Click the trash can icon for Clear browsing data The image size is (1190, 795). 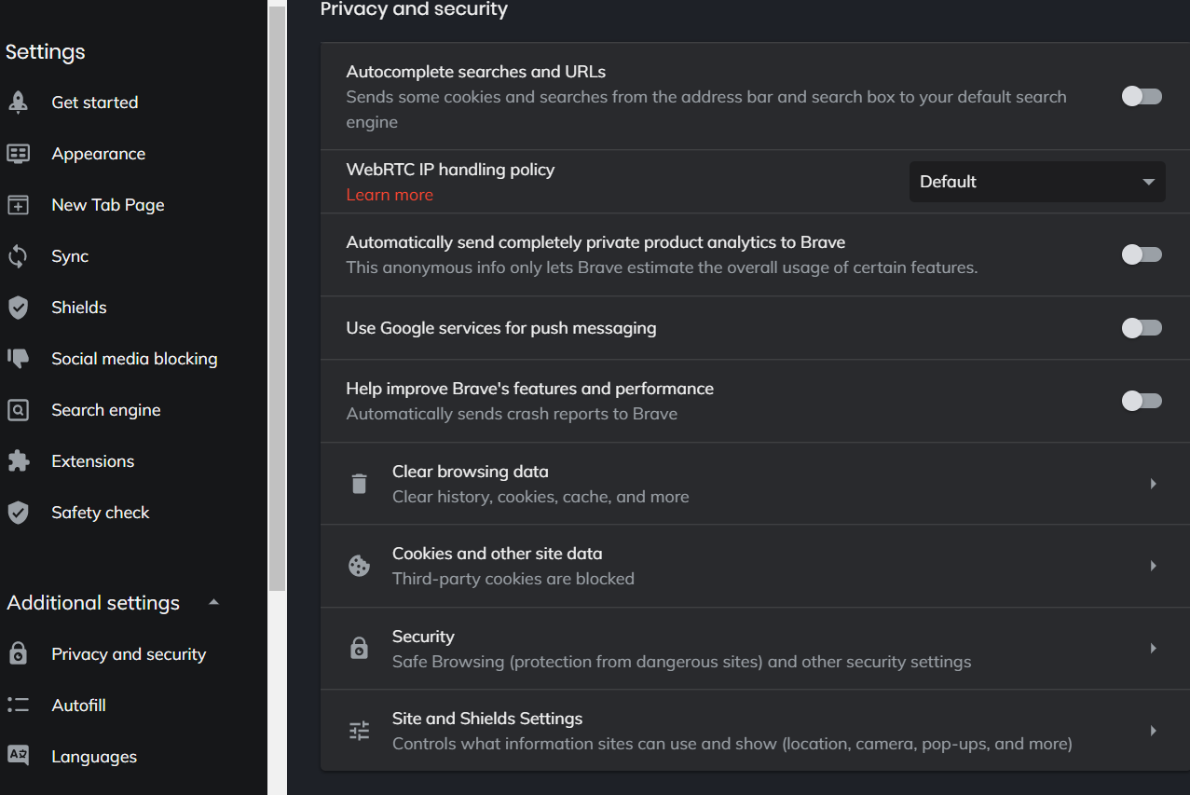[359, 484]
